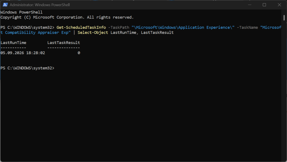
Task: Click the '\Microsoft\Windows\Application Experience\' path string
Action: (183, 28)
